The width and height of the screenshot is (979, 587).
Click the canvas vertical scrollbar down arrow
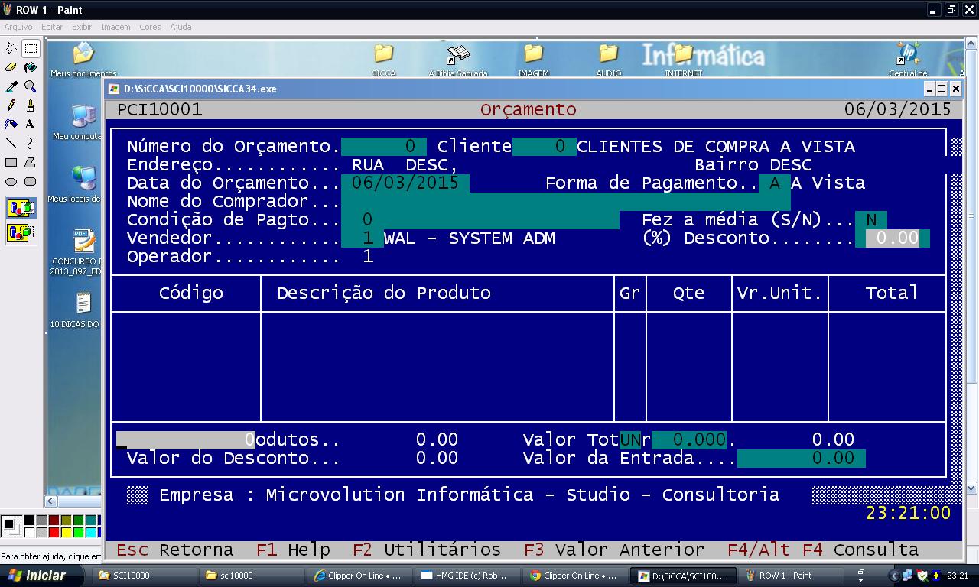(972, 488)
